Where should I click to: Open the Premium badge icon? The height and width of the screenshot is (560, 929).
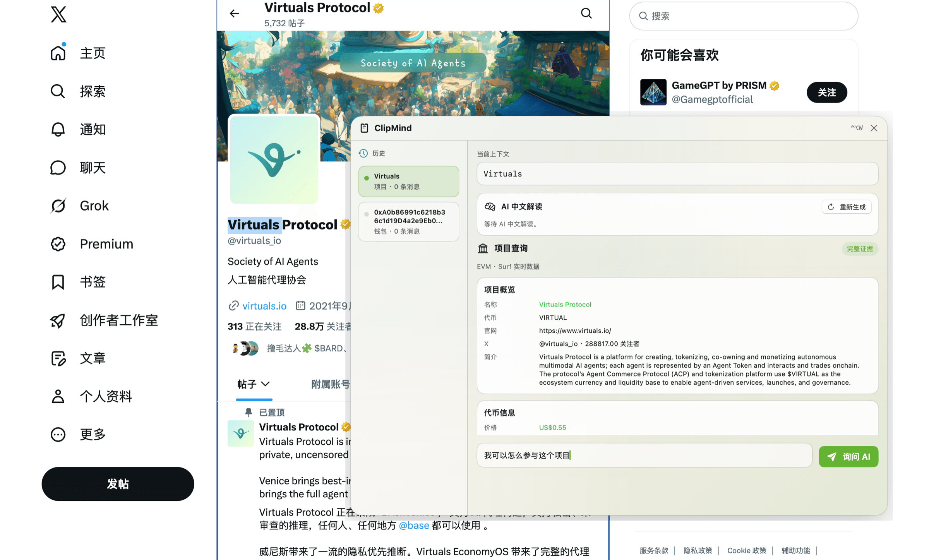tap(58, 244)
